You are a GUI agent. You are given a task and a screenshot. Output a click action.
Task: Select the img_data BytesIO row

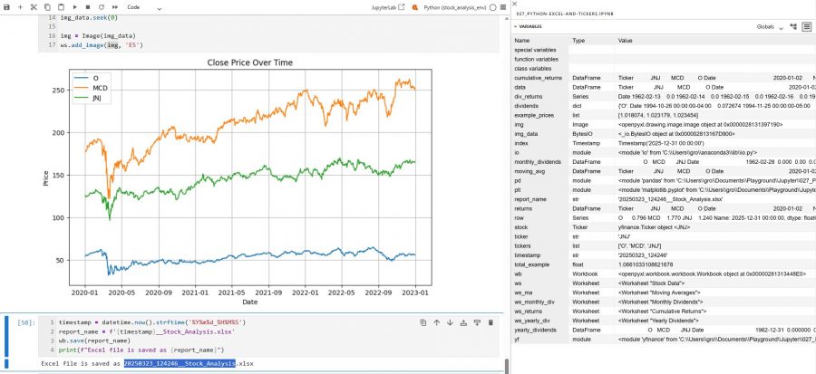click(x=664, y=134)
